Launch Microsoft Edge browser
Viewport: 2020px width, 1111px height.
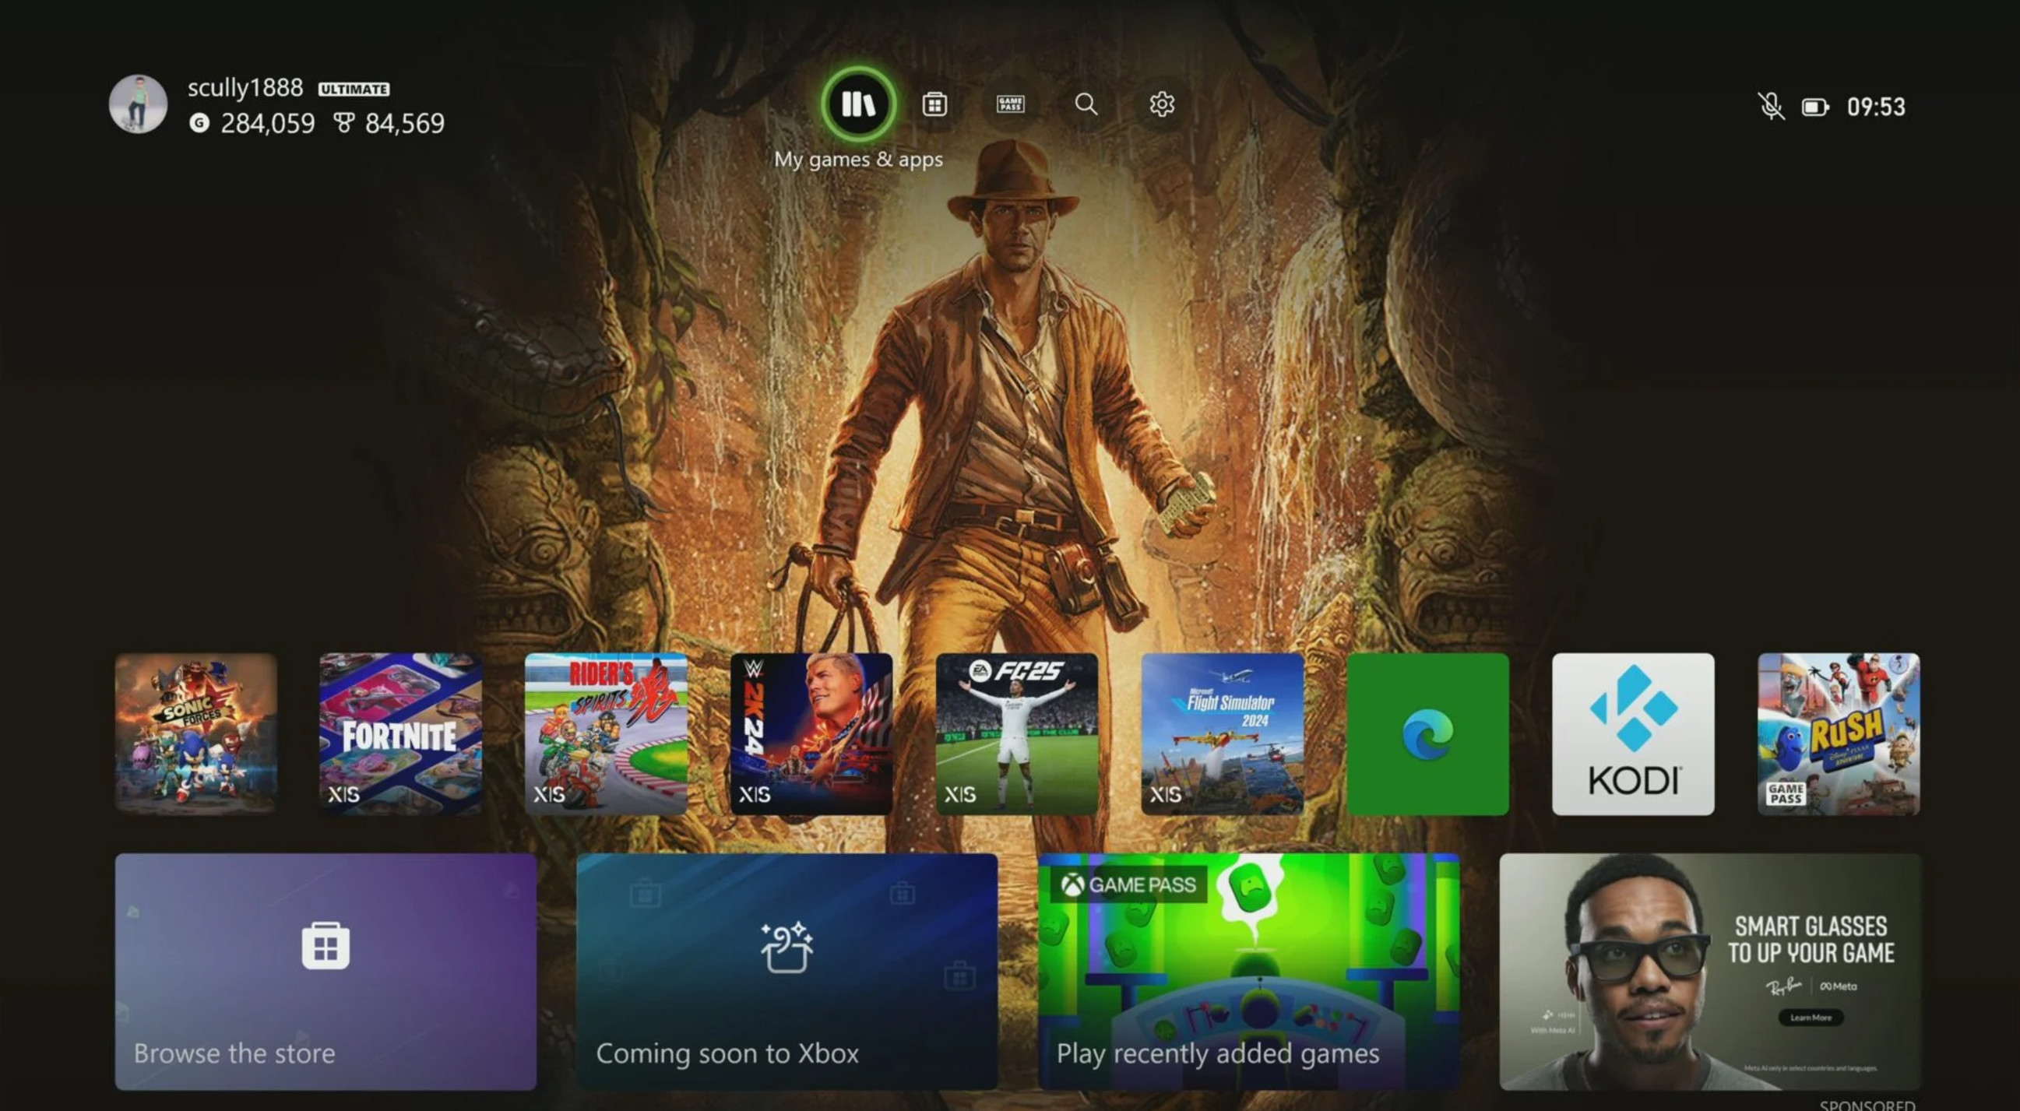click(1429, 733)
